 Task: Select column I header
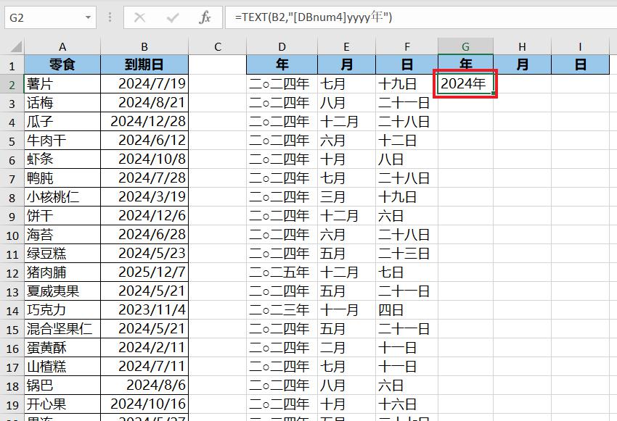coord(580,46)
